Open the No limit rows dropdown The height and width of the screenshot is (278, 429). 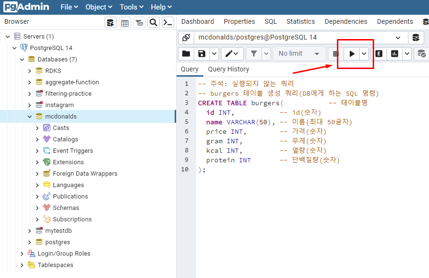coord(299,53)
